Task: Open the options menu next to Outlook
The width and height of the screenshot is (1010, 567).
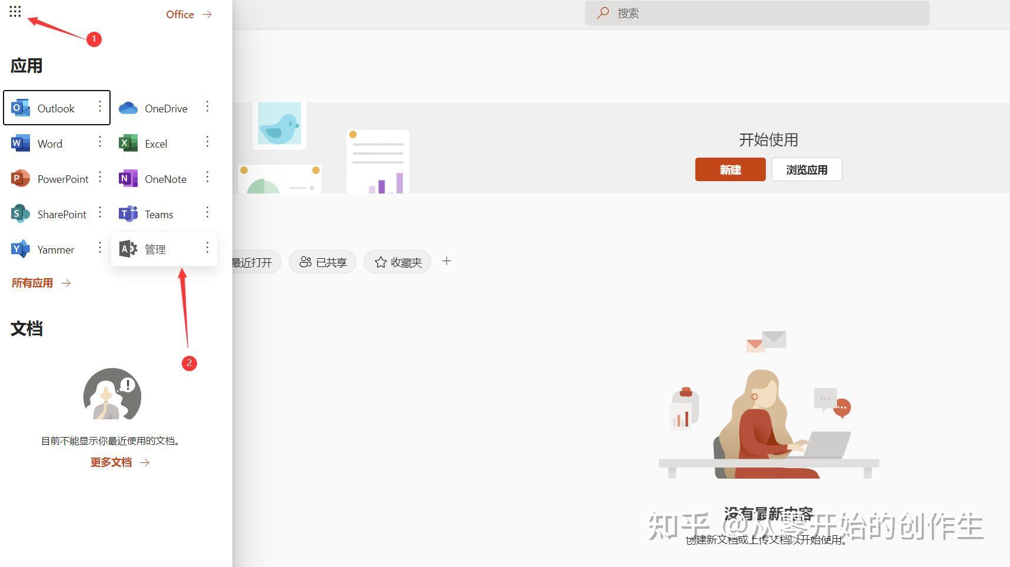Action: (x=100, y=108)
